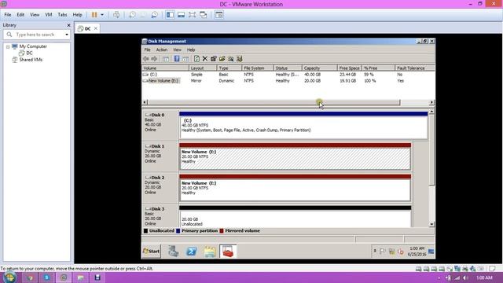Open Disk Management Help menu
The width and height of the screenshot is (503, 283).
191,50
